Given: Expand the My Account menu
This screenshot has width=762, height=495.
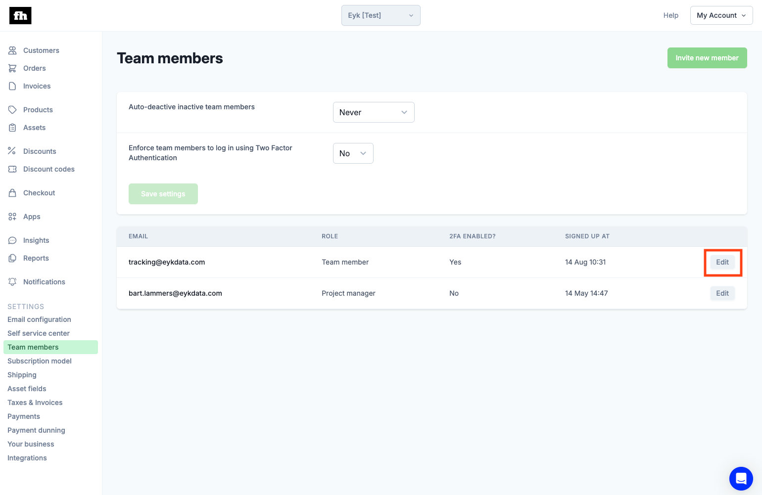Looking at the screenshot, I should tap(721, 15).
